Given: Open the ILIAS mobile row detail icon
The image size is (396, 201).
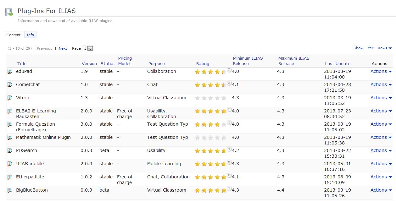Looking at the screenshot, I should click(10, 164).
